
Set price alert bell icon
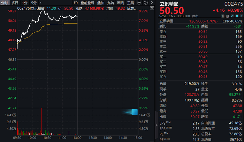pyautogui.click(x=237, y=16)
